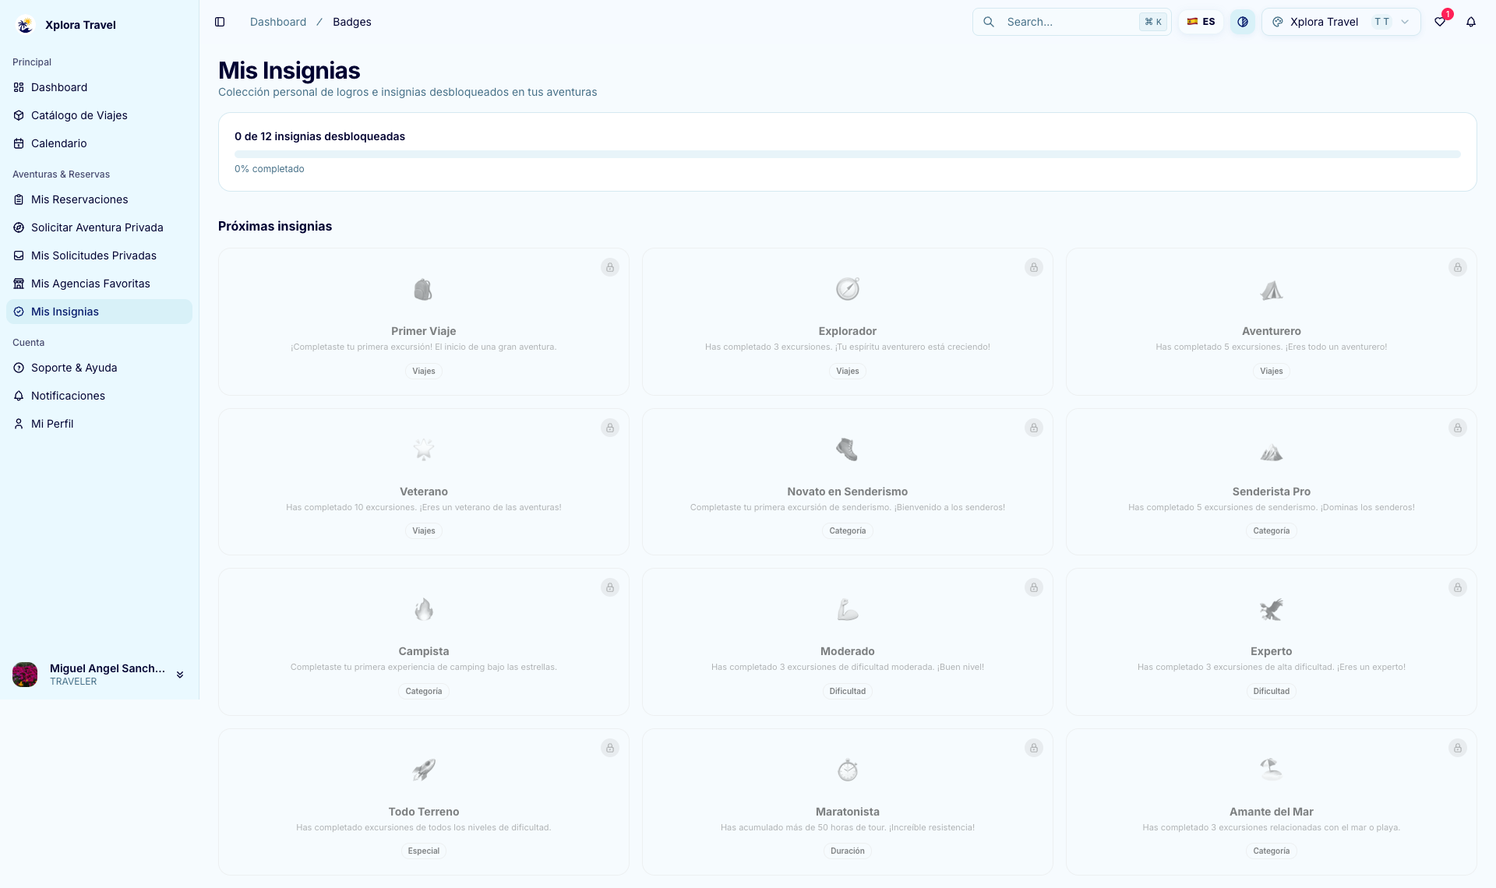Click the Search input field

[1071, 22]
